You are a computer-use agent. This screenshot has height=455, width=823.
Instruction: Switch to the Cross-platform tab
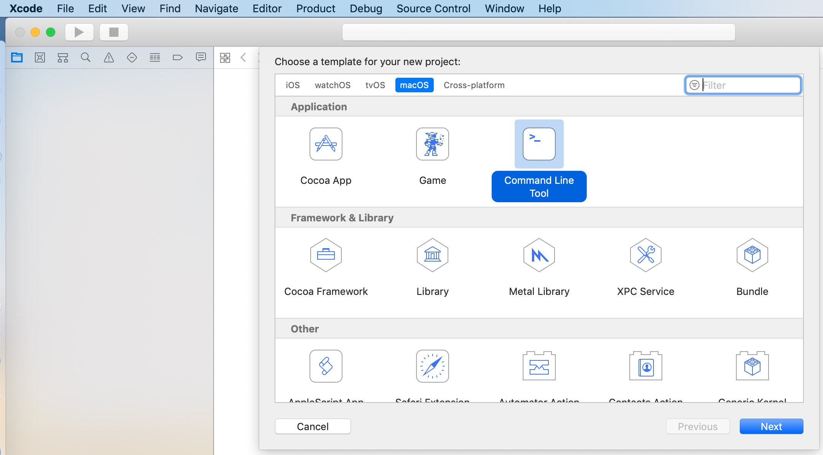(474, 85)
